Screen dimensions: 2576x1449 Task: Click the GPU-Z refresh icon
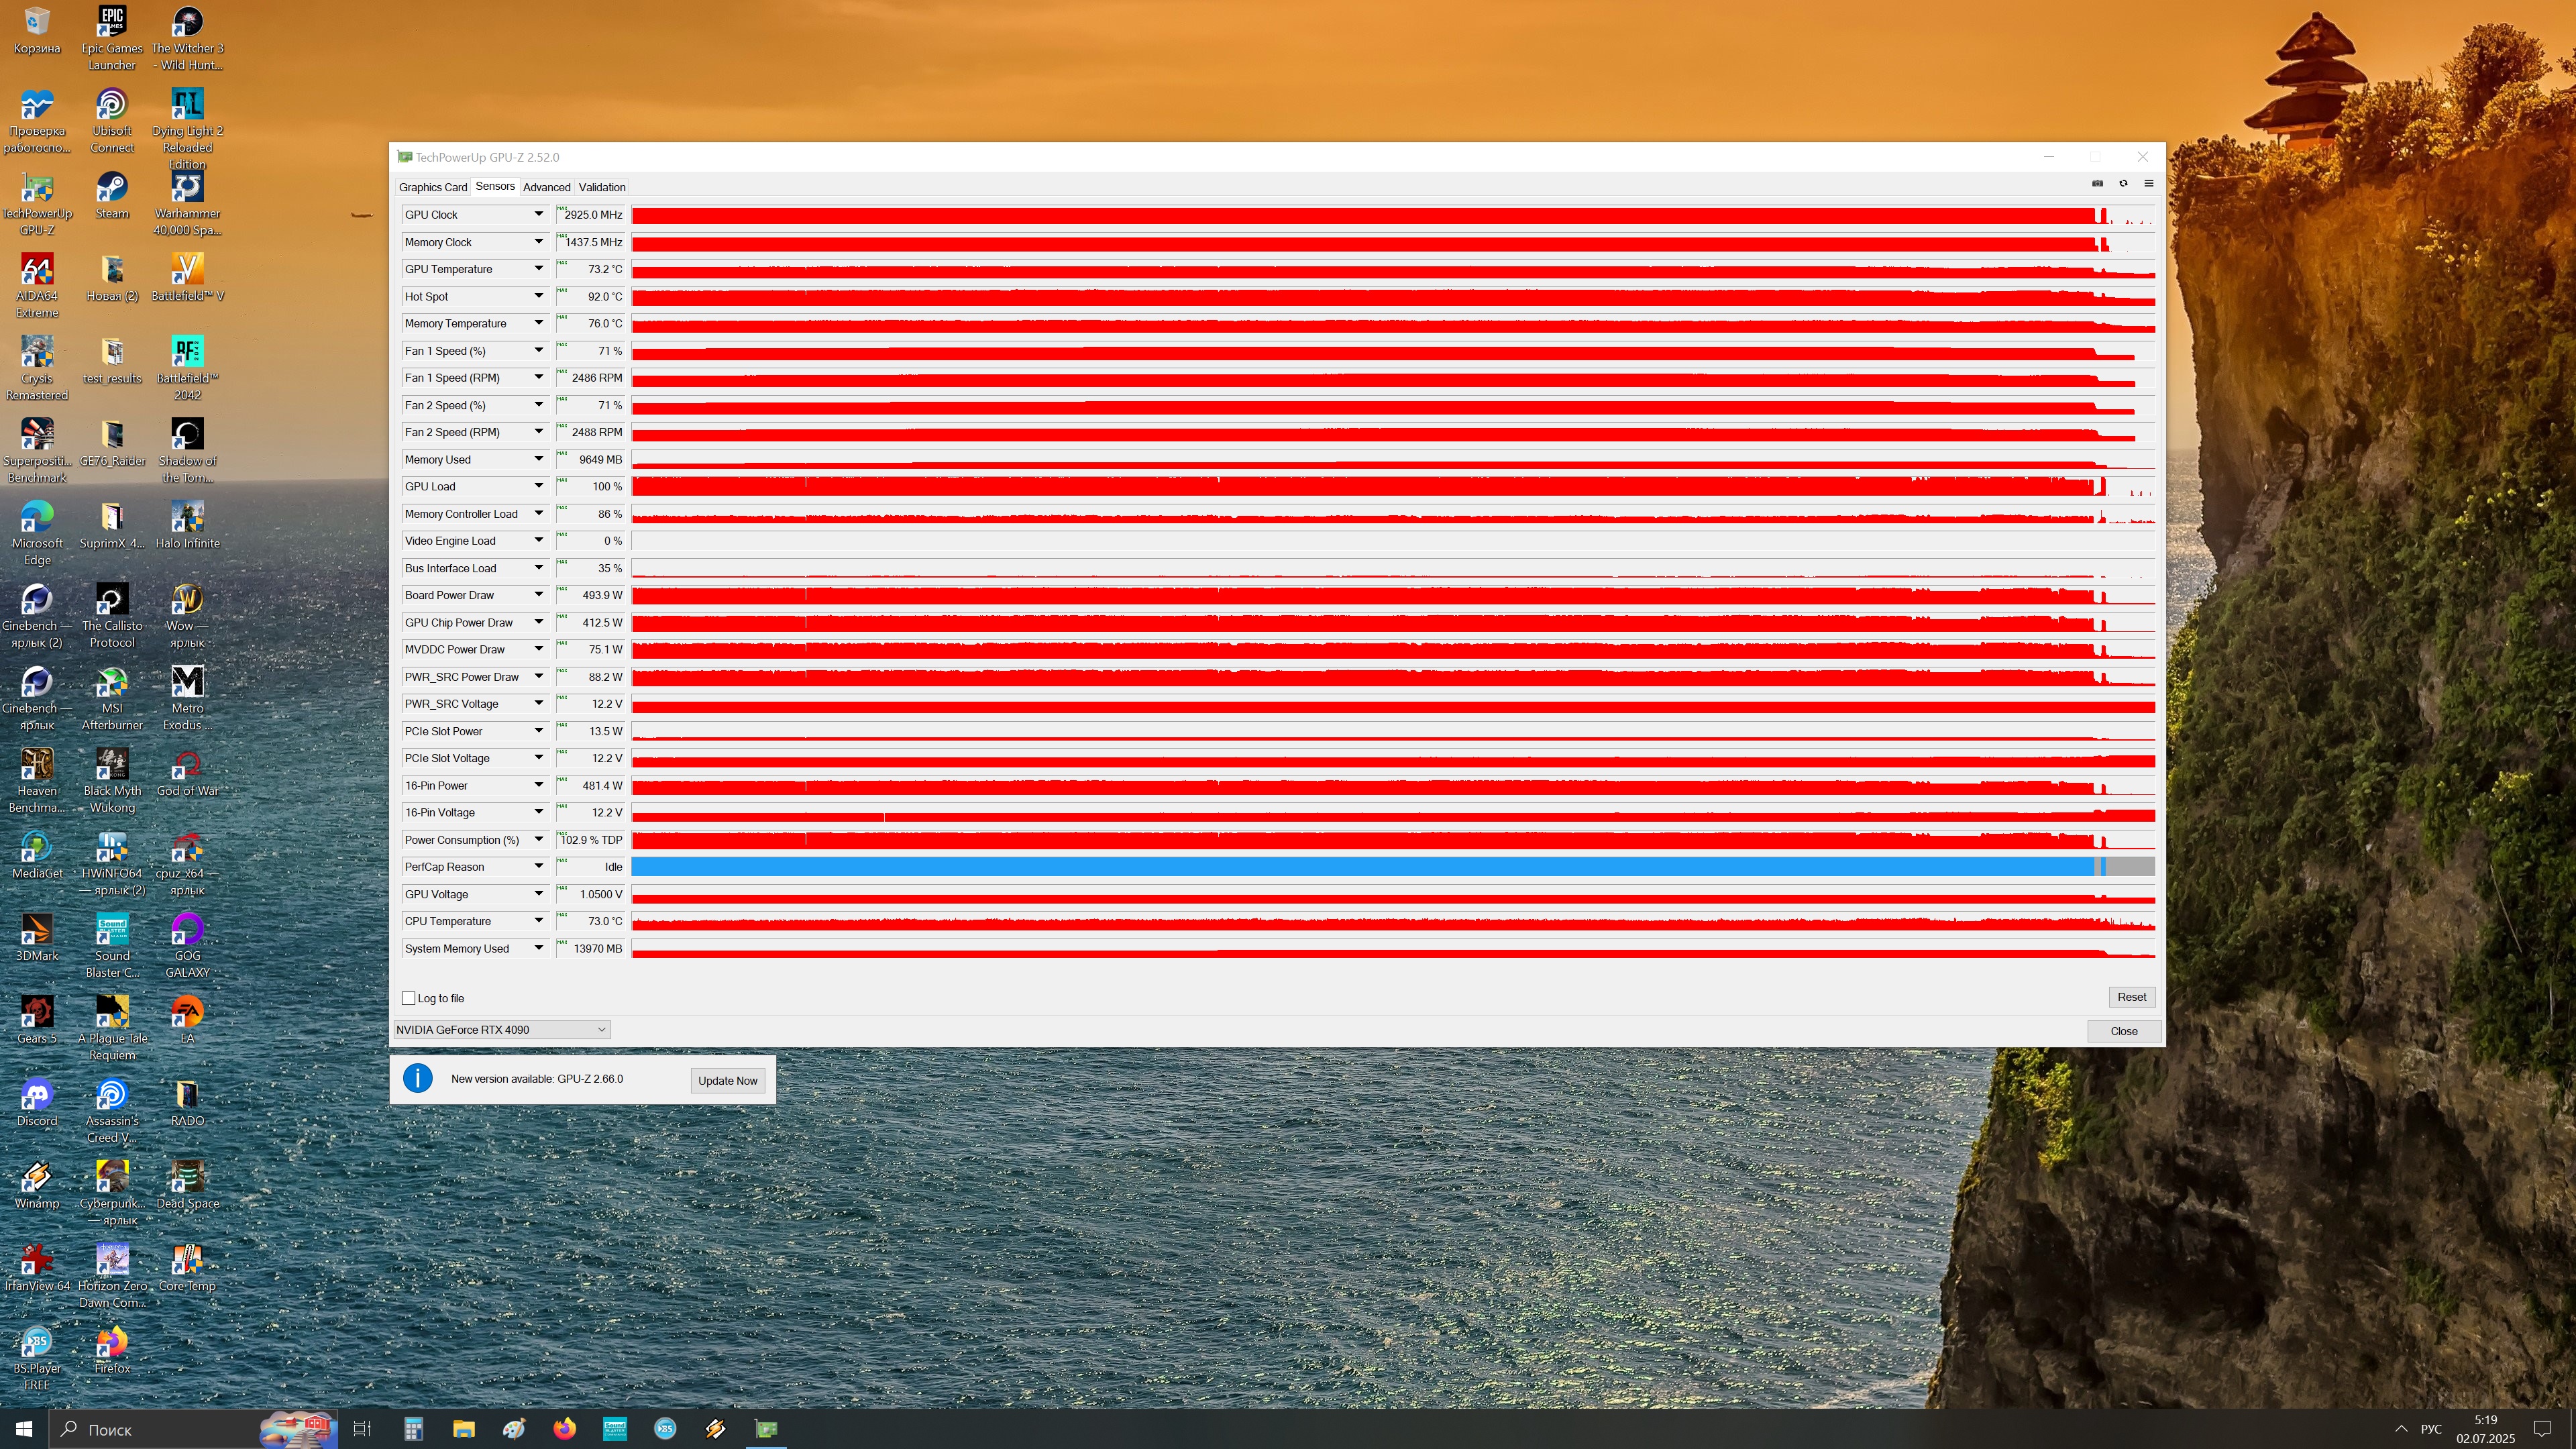pos(2123,183)
